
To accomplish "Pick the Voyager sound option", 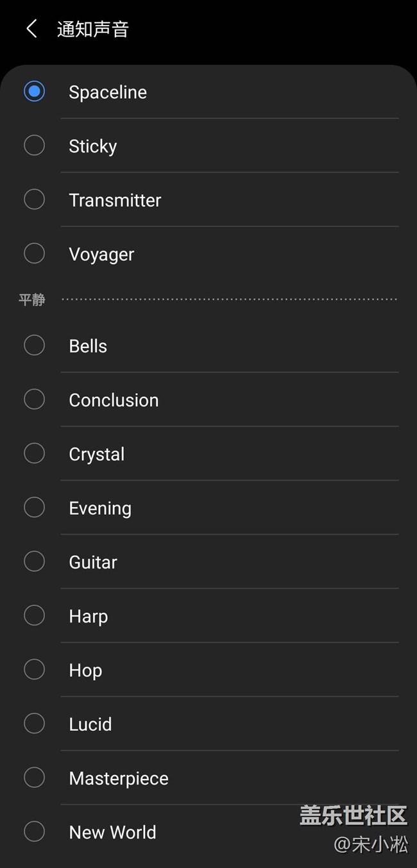I will 34,253.
